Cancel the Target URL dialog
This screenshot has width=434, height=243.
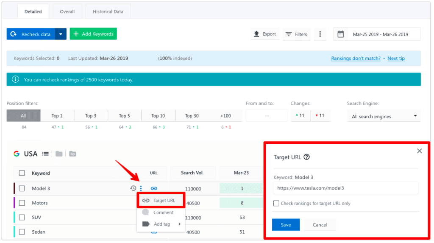point(320,225)
